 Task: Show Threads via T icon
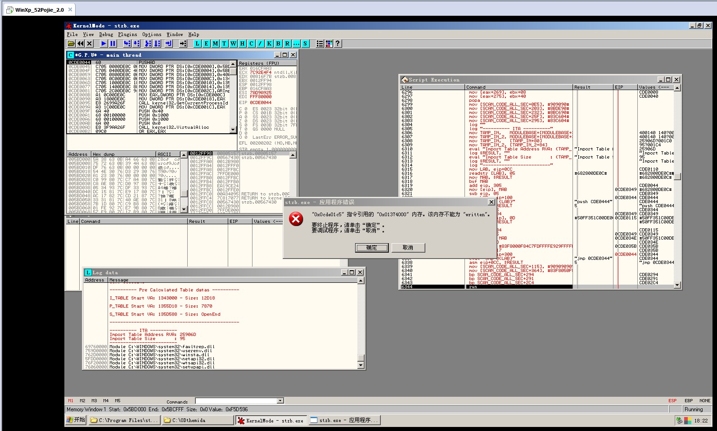pyautogui.click(x=225, y=43)
